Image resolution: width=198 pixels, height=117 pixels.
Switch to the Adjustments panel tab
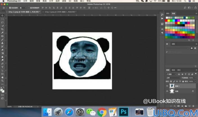[x=173, y=44]
